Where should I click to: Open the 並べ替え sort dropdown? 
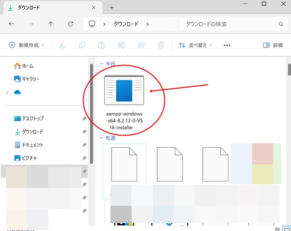(x=195, y=45)
